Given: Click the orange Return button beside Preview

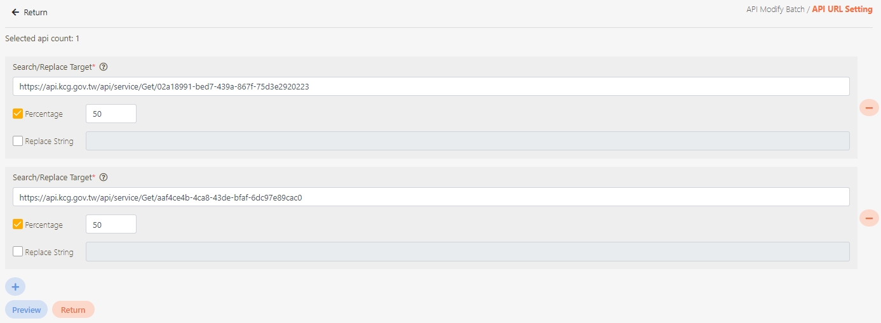Looking at the screenshot, I should point(73,310).
